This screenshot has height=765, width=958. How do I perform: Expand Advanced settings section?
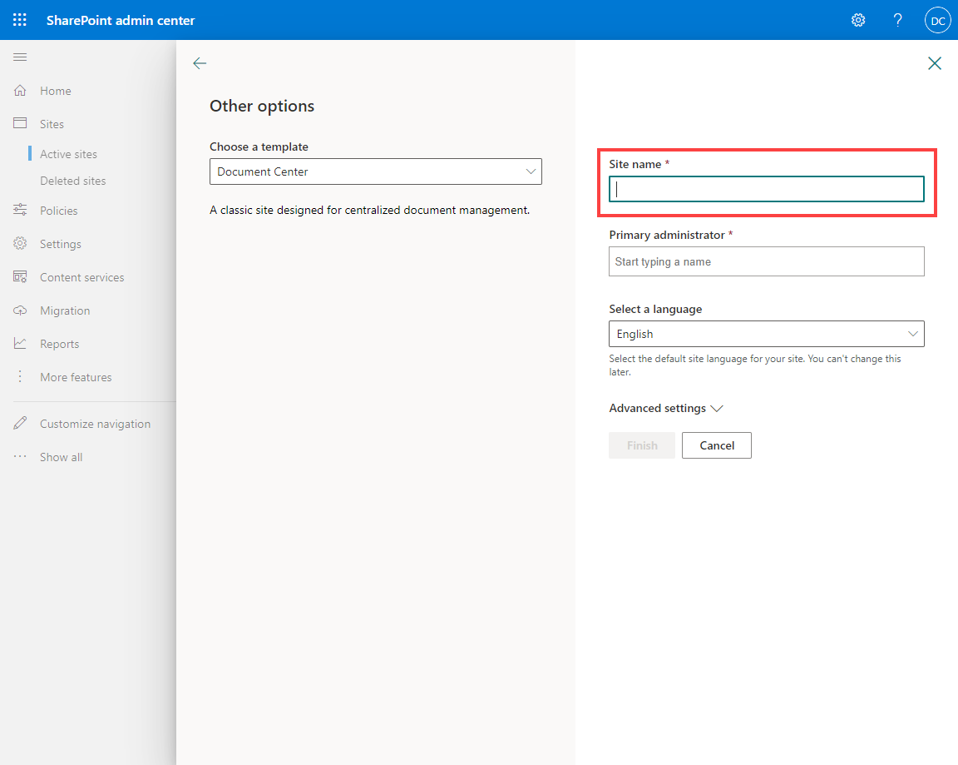666,408
